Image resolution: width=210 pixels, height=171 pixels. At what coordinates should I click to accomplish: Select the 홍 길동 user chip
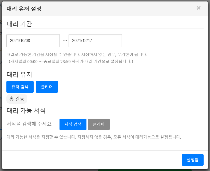point(17,99)
